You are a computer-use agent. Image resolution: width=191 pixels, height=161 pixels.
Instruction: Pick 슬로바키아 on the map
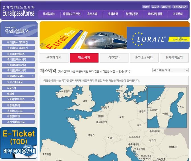[x=155, y=131]
